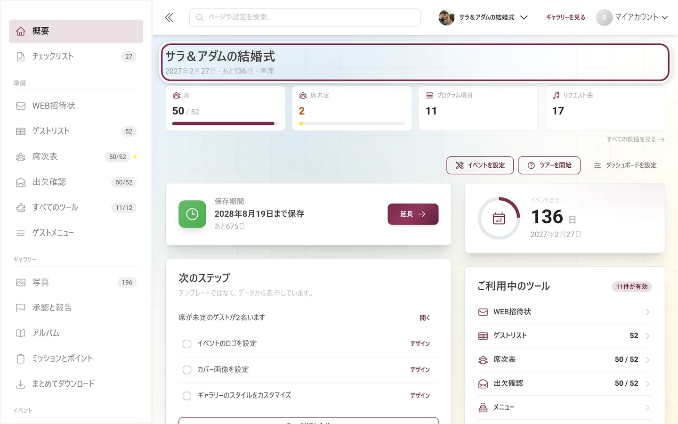The width and height of the screenshot is (678, 424).
Task: Start the tour with ツアーを開始
Action: pyautogui.click(x=549, y=165)
